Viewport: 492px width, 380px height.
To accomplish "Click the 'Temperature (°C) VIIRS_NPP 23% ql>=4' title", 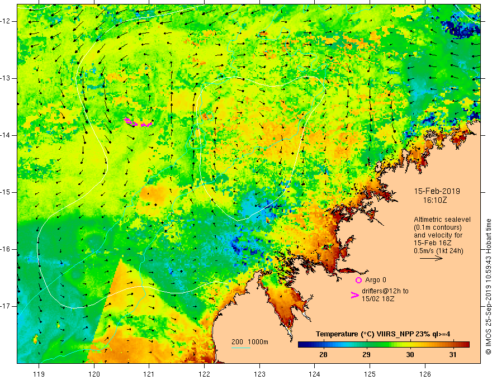I will tap(383, 334).
